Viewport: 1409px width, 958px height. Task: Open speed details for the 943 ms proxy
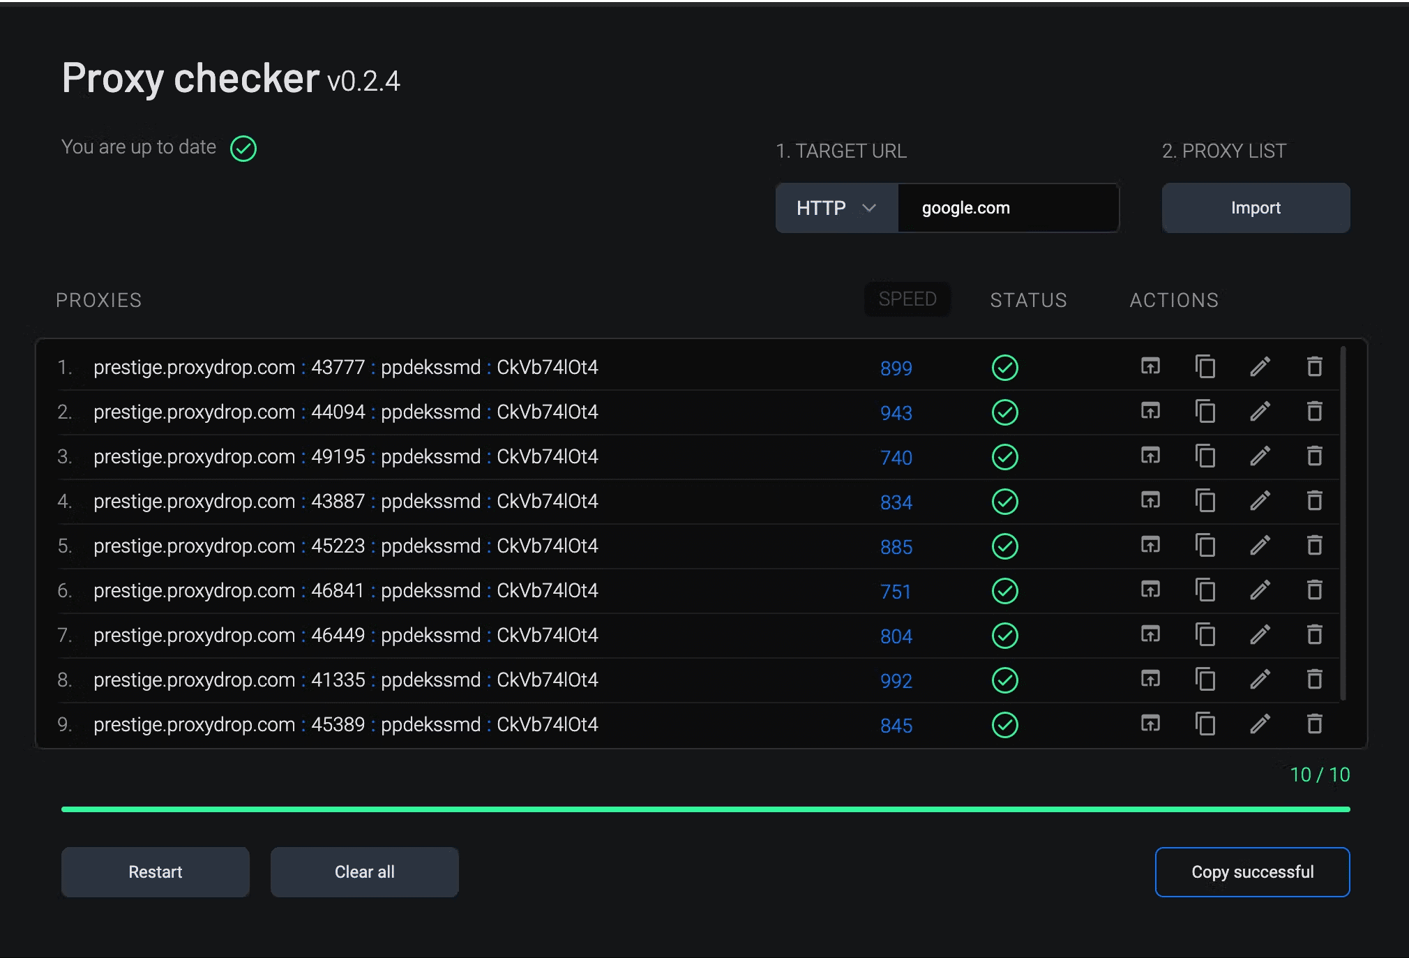(x=896, y=413)
